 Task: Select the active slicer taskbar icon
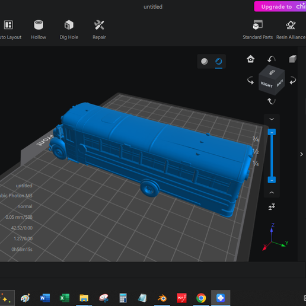[221, 298]
